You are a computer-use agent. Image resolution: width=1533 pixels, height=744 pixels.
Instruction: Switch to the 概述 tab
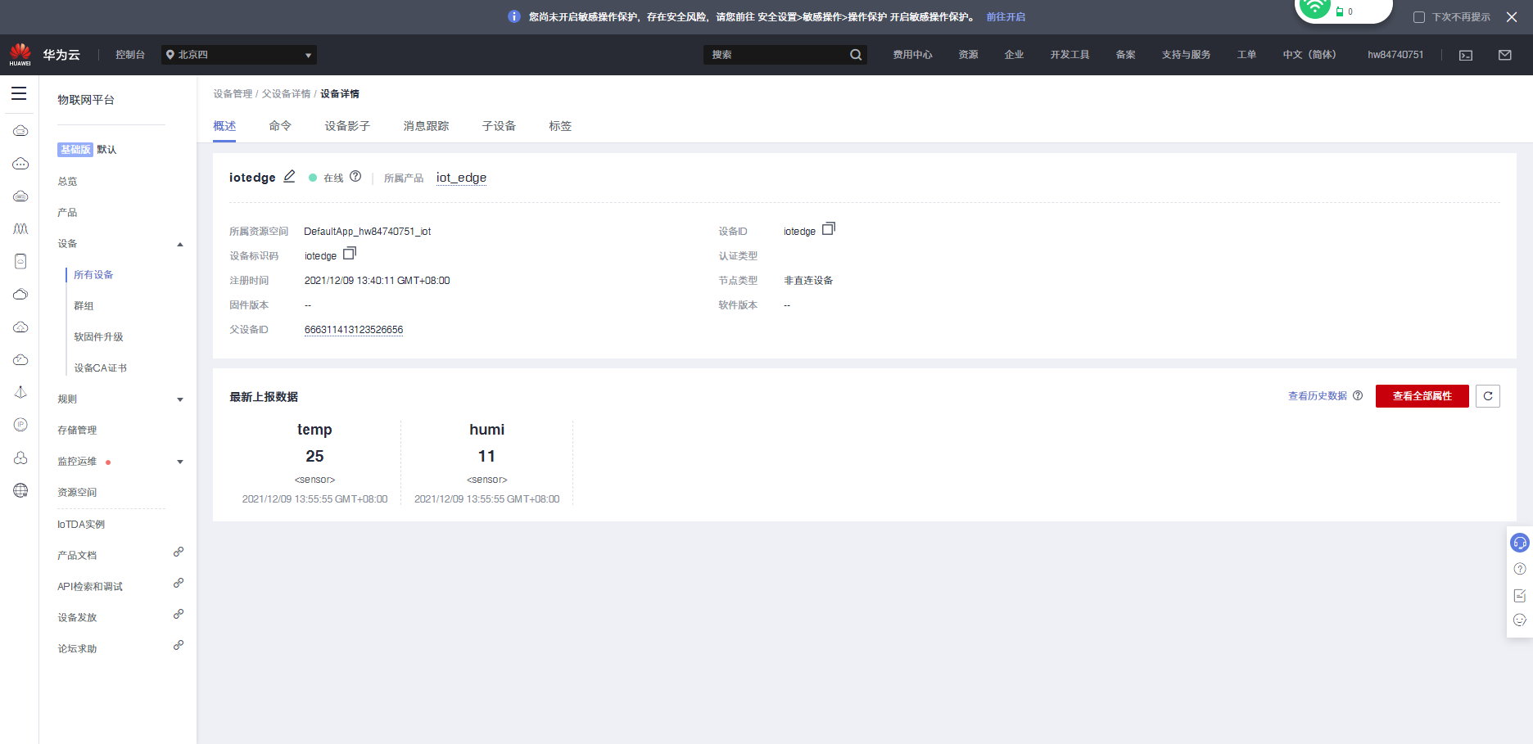(x=224, y=126)
